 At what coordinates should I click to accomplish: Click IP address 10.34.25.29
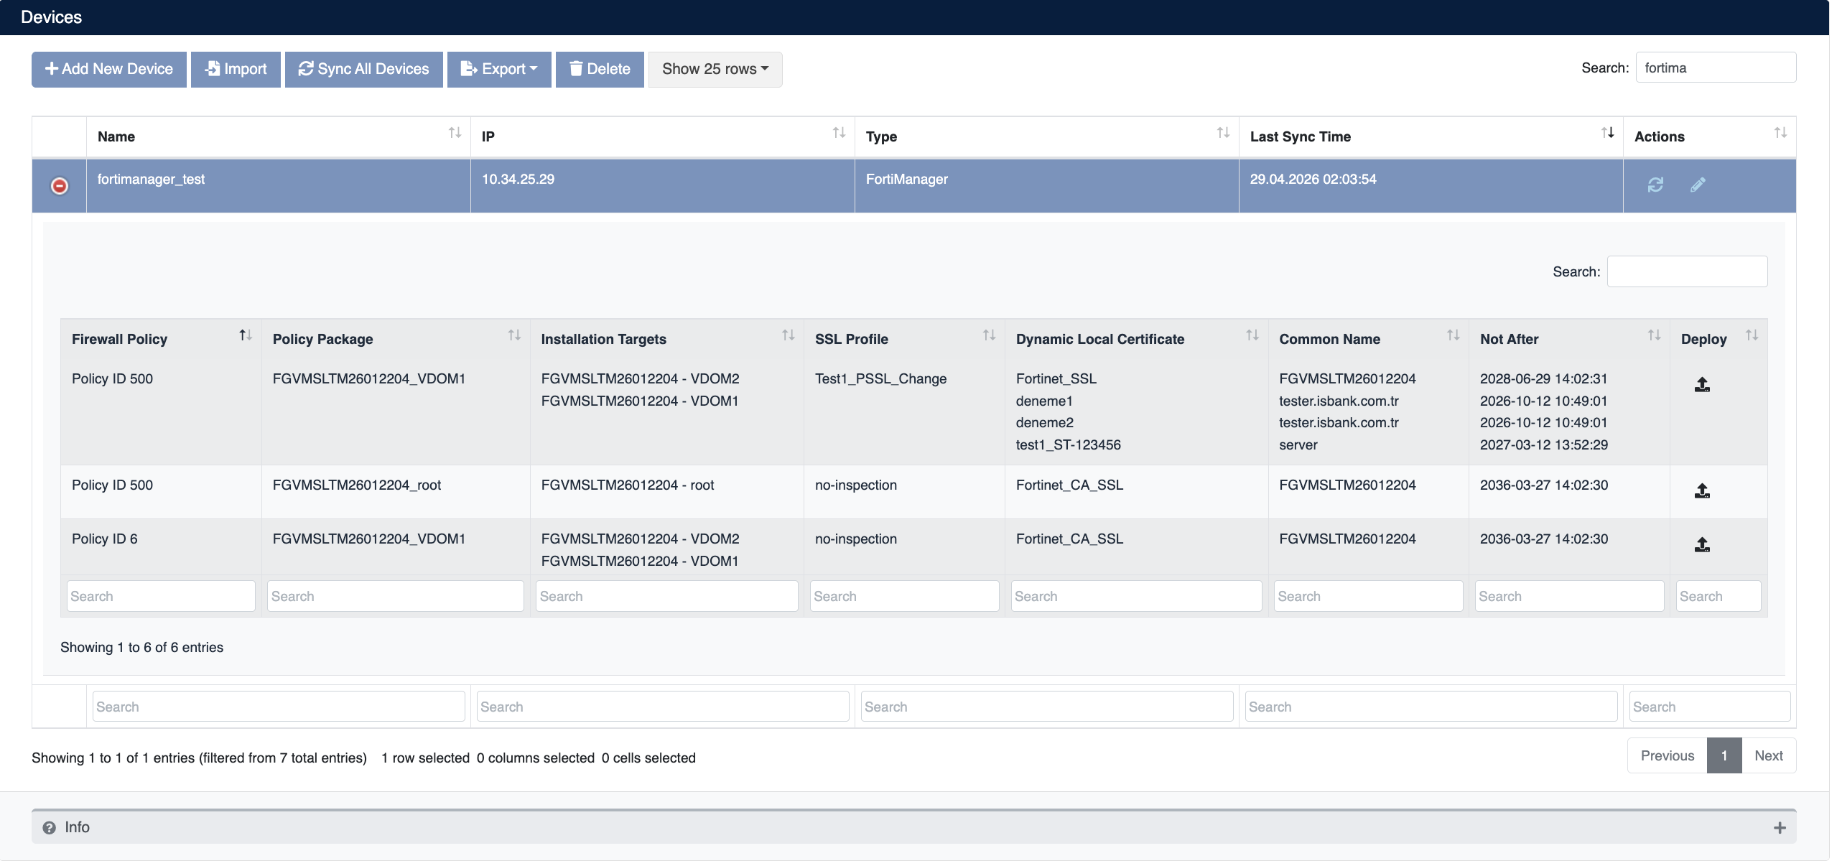(x=518, y=179)
